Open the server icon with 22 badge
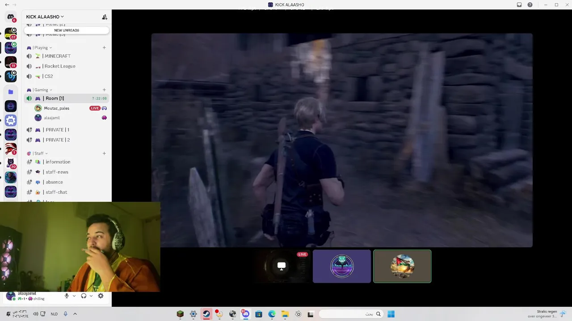The width and height of the screenshot is (572, 321). click(x=10, y=33)
